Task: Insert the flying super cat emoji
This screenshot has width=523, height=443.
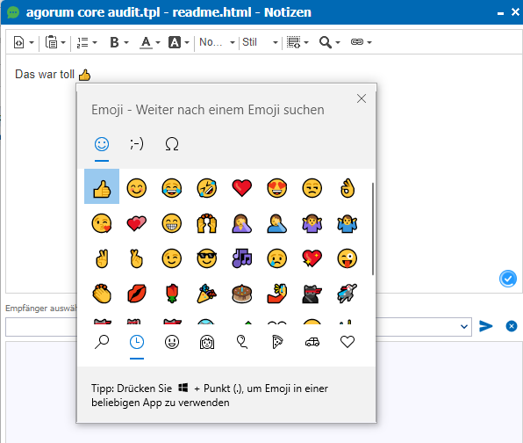Action: tap(347, 294)
